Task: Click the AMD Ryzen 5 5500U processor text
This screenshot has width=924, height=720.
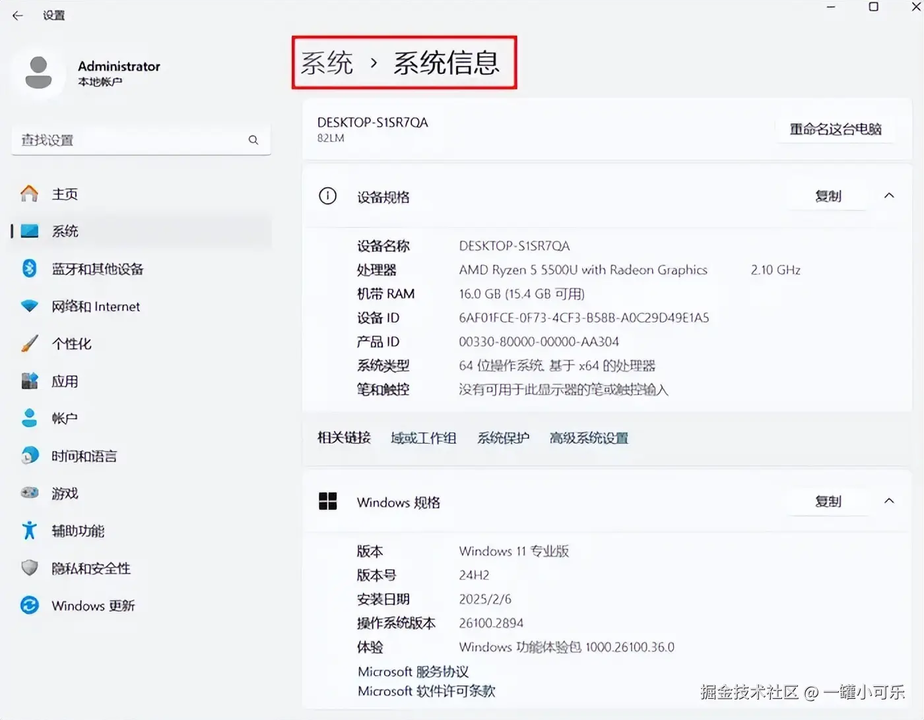Action: [583, 270]
